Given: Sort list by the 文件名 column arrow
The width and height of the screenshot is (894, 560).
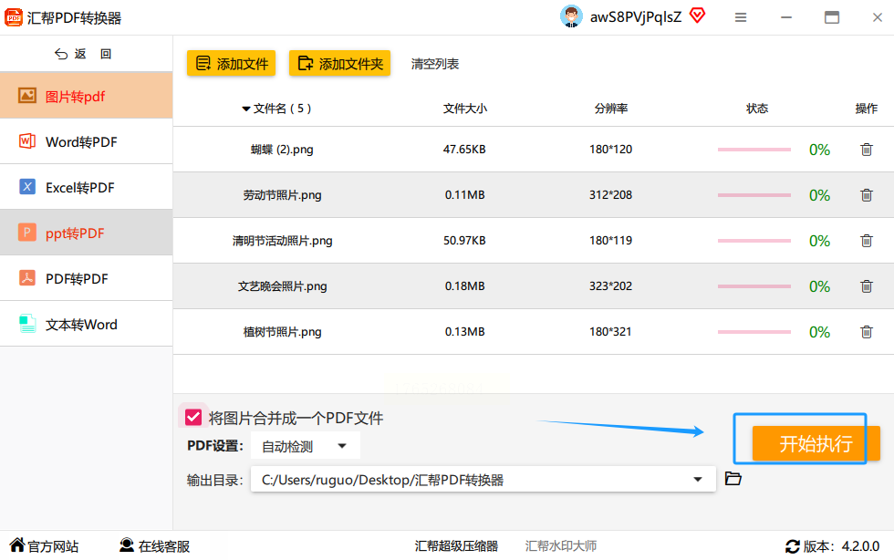Looking at the screenshot, I should pos(246,109).
